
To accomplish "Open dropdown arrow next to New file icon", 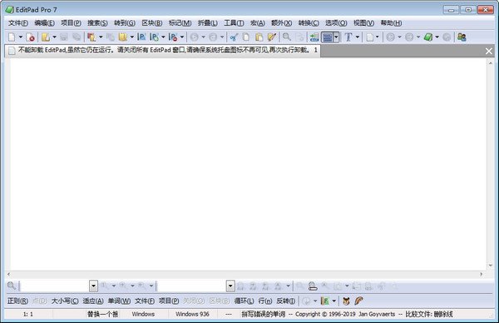I will pyautogui.click(x=21, y=37).
